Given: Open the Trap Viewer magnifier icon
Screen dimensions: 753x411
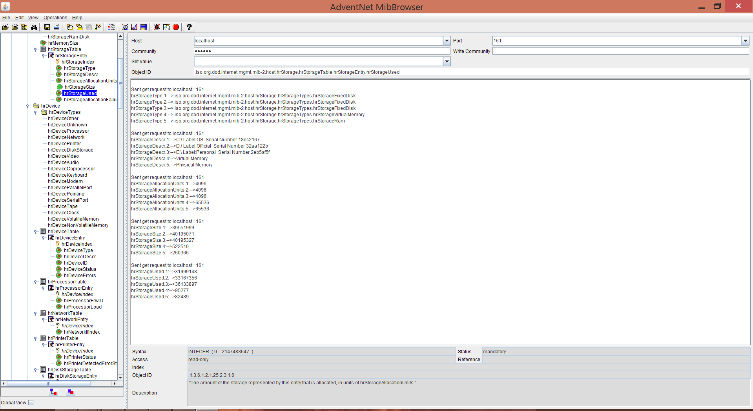Looking at the screenshot, I should 125,27.
